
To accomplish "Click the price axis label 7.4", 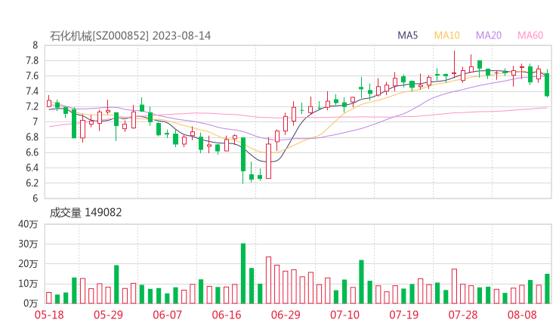I will coord(32,91).
